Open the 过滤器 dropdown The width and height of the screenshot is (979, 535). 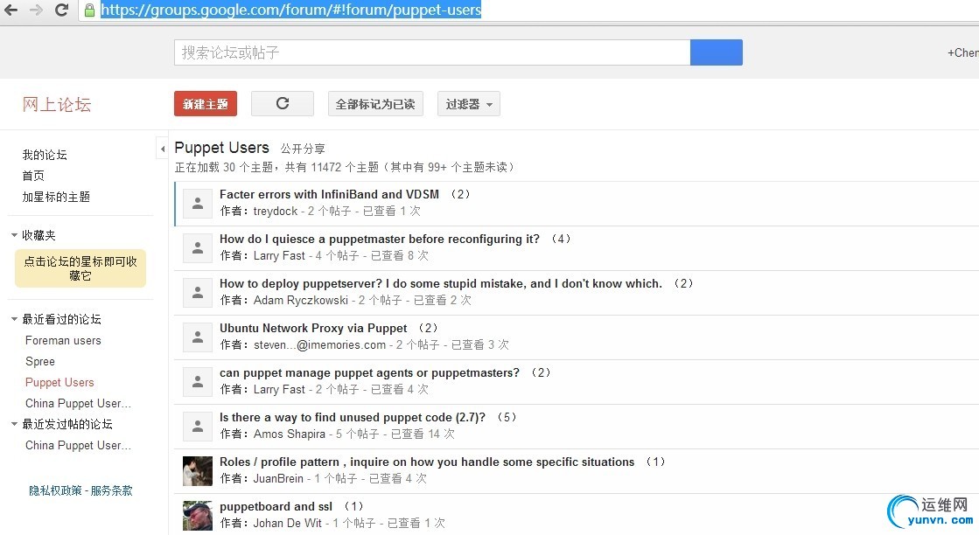point(469,103)
